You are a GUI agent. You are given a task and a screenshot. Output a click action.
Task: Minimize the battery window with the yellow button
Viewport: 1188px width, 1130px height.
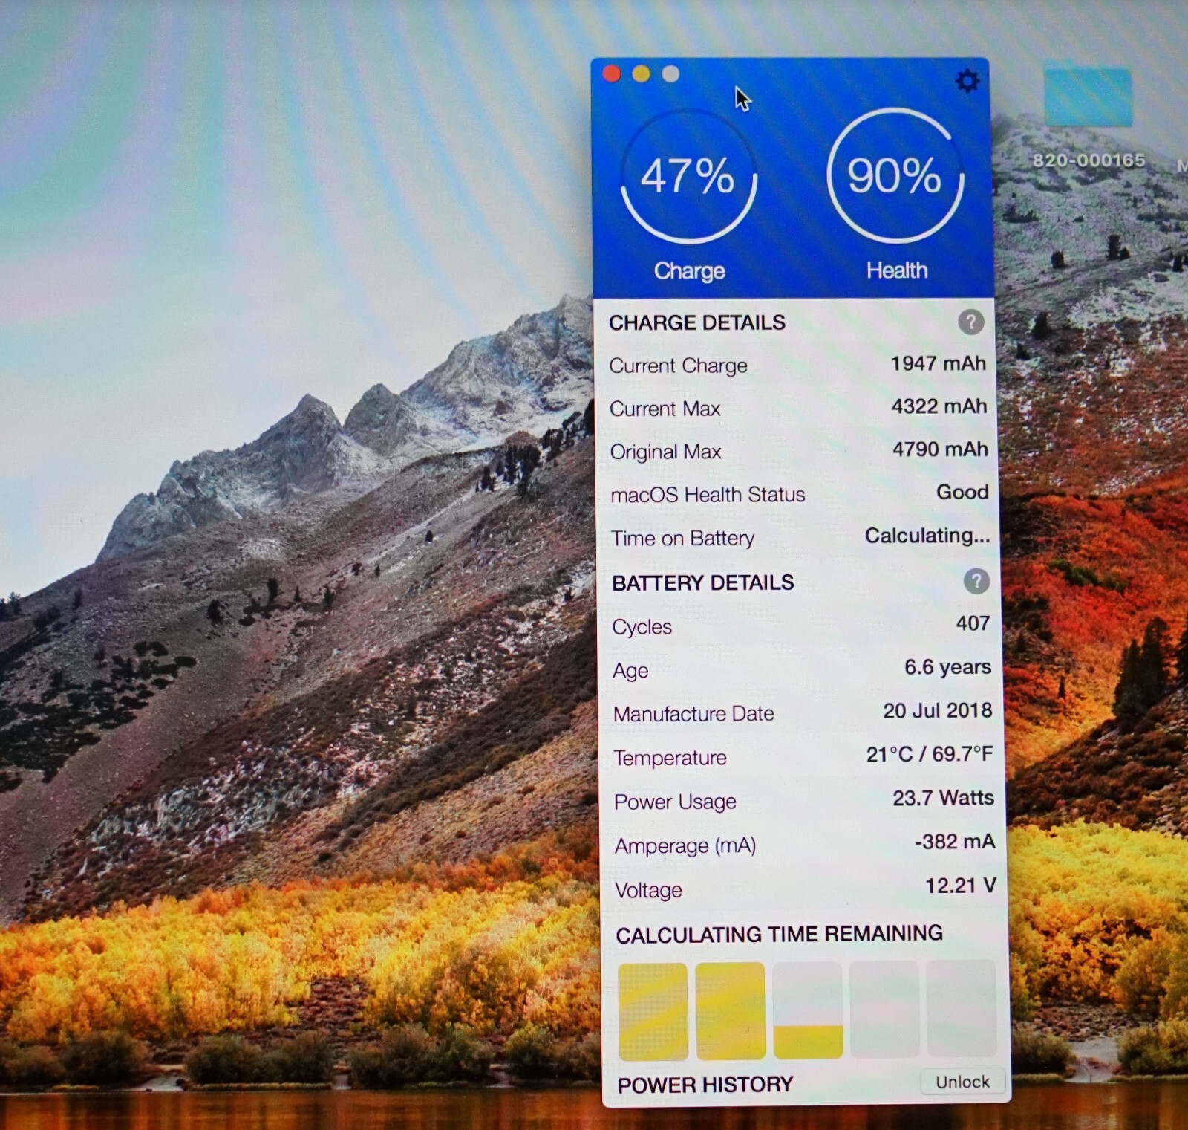[641, 74]
